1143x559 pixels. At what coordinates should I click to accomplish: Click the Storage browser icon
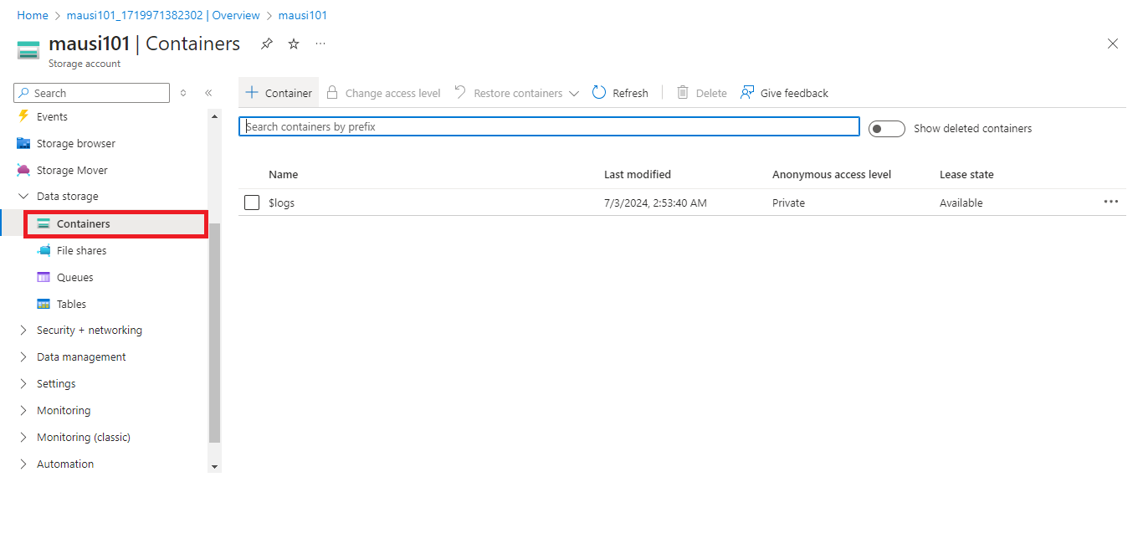point(23,143)
